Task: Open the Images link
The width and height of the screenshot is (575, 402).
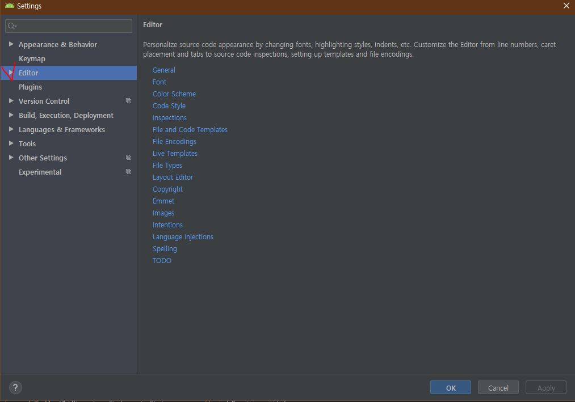Action: click(x=163, y=213)
